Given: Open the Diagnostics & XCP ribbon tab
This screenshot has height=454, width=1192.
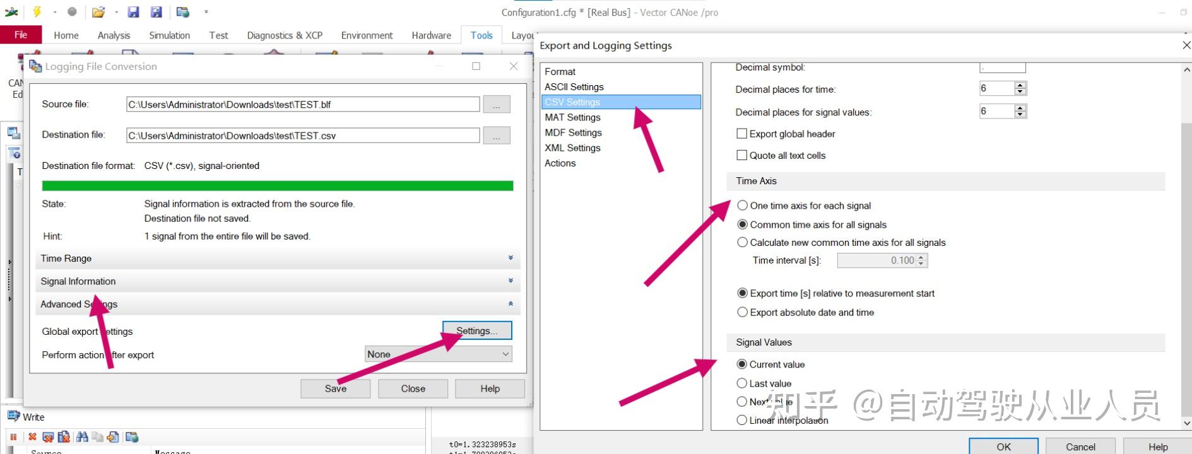Looking at the screenshot, I should (285, 35).
